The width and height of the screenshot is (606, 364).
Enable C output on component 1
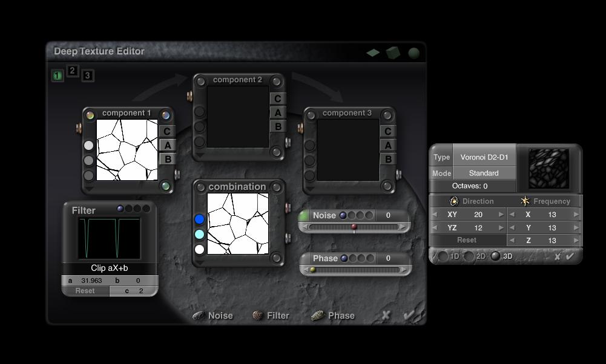[x=167, y=131]
